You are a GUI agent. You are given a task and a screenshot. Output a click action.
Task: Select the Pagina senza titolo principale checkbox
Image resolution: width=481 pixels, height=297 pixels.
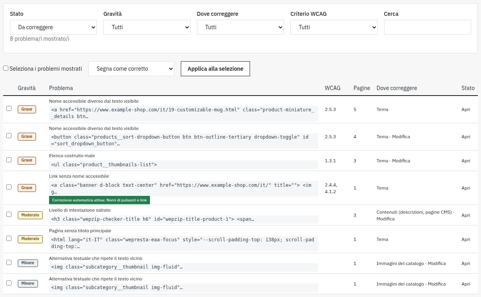(9, 239)
